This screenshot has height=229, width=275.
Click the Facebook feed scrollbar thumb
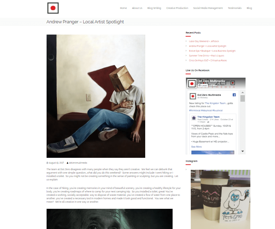(x=242, y=98)
